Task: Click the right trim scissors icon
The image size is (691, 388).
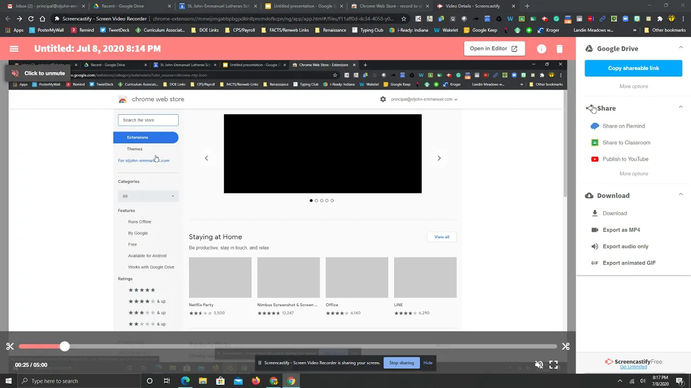Action: point(565,347)
